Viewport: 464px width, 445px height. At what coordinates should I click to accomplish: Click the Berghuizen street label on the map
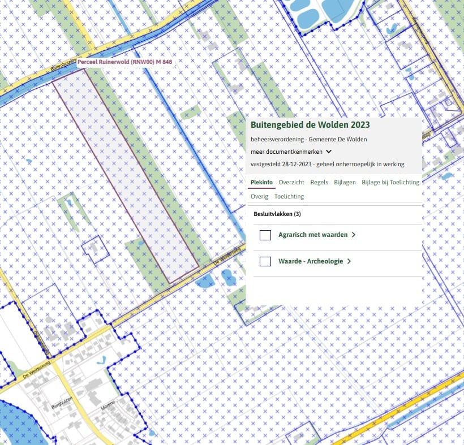click(x=62, y=403)
